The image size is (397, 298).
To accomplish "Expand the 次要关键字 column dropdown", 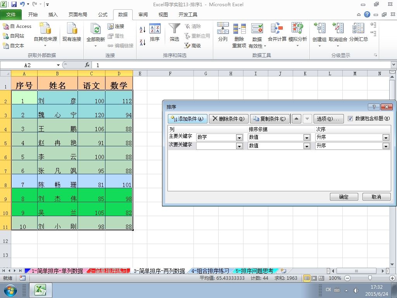I will click(x=220, y=146).
